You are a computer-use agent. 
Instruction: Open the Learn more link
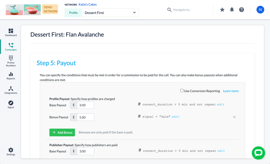tap(231, 91)
